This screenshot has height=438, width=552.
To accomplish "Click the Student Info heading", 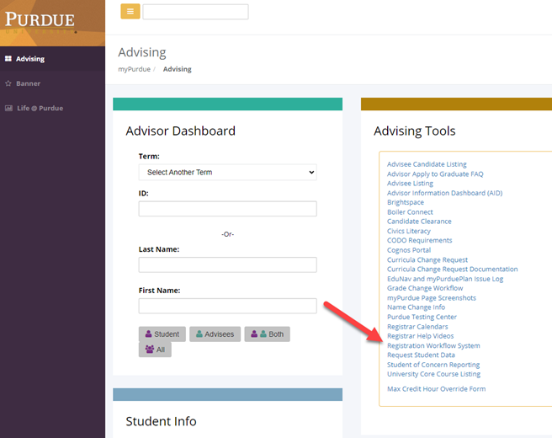I will (x=161, y=421).
